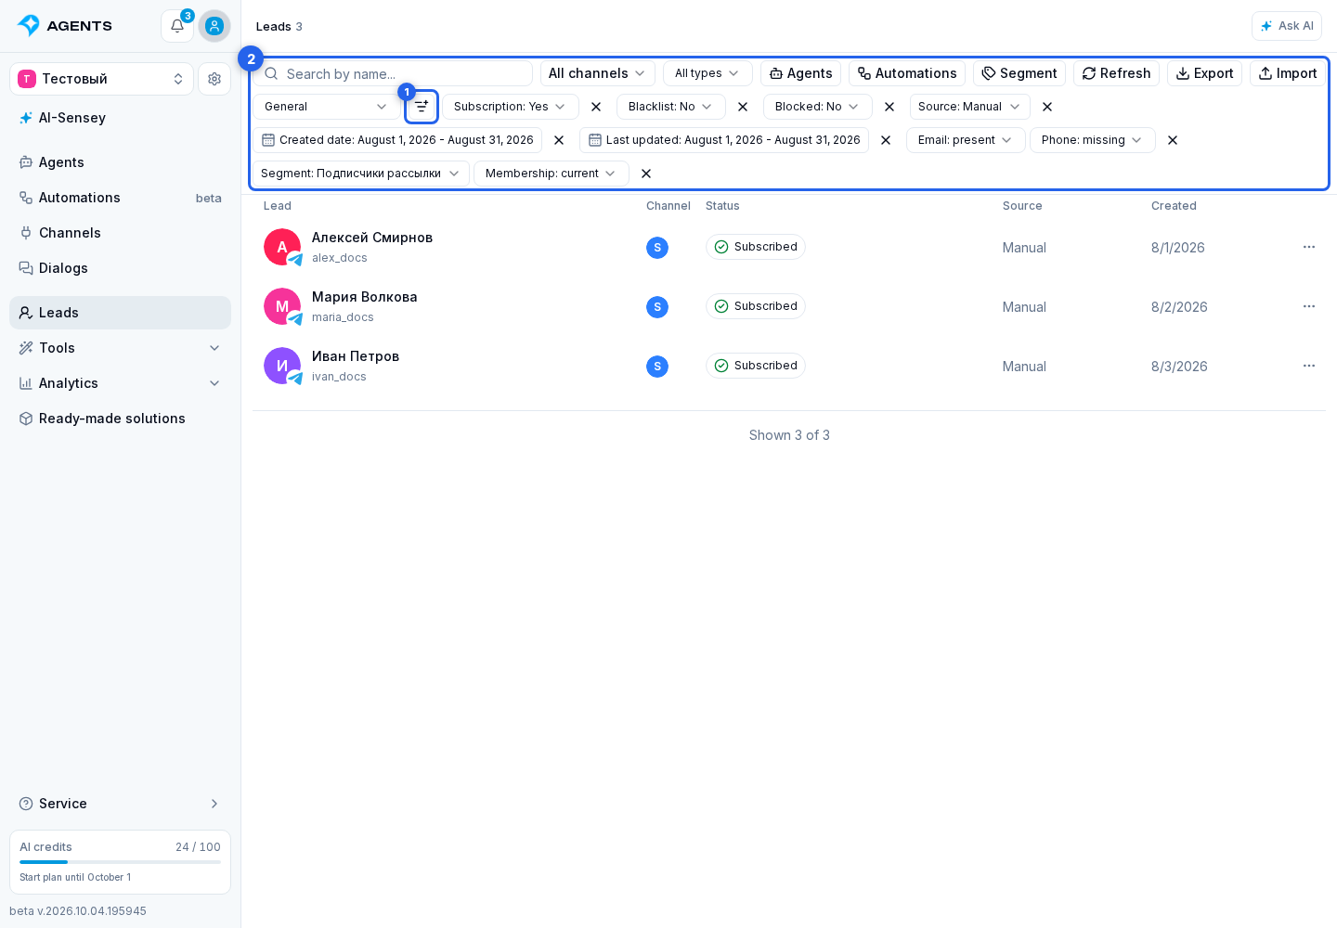Clear the Created date filter
Screen dimensions: 1337x928
point(559,140)
